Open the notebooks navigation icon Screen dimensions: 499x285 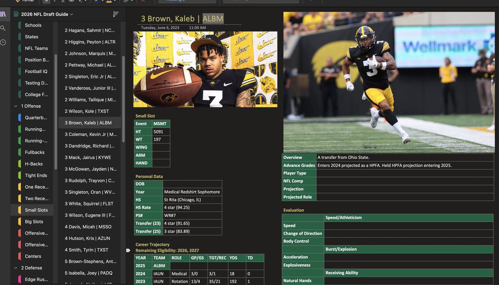point(3,14)
